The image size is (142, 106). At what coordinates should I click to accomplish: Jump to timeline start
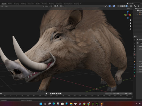click(51, 94)
